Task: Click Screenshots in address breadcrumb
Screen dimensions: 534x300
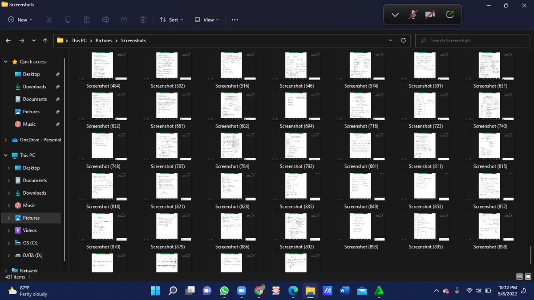Action: [x=133, y=40]
